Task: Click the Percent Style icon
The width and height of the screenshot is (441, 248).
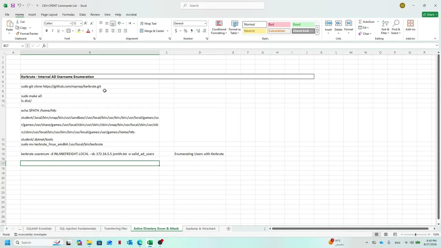Action: pyautogui.click(x=185, y=31)
